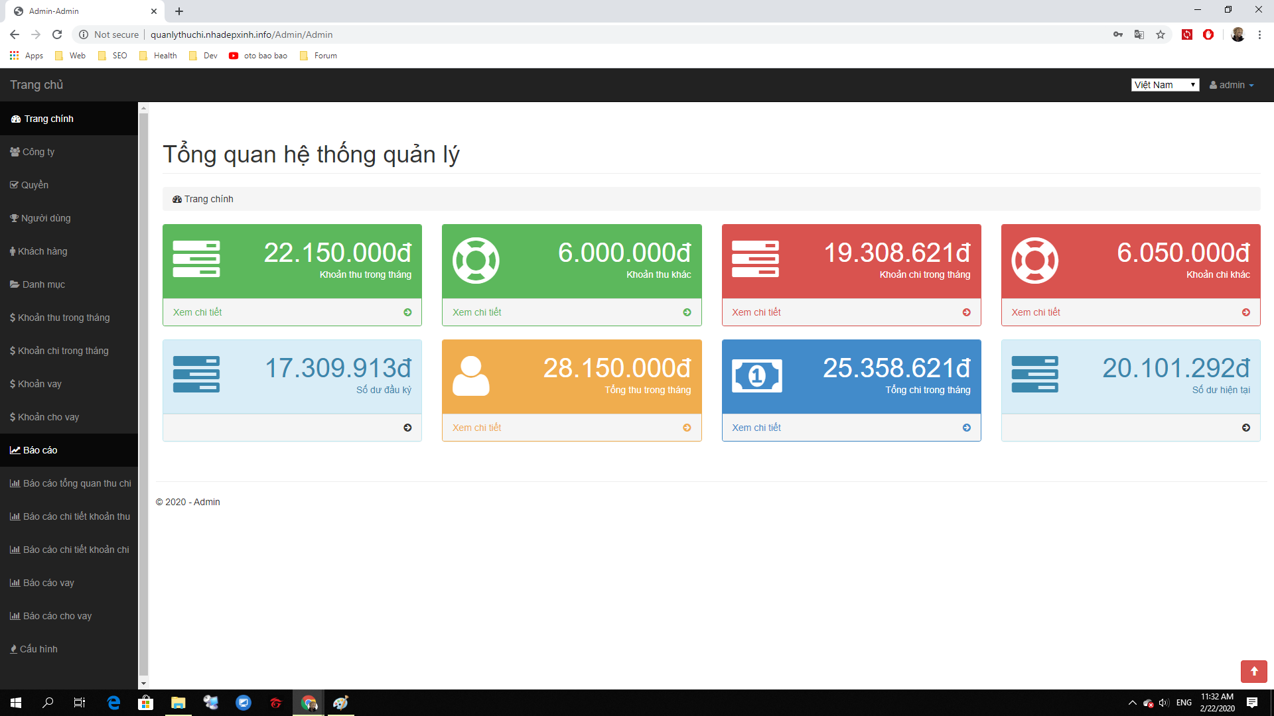Viewport: 1274px width, 716px height.
Task: Click arrow icon on Khoản chi khác card
Action: point(1245,312)
